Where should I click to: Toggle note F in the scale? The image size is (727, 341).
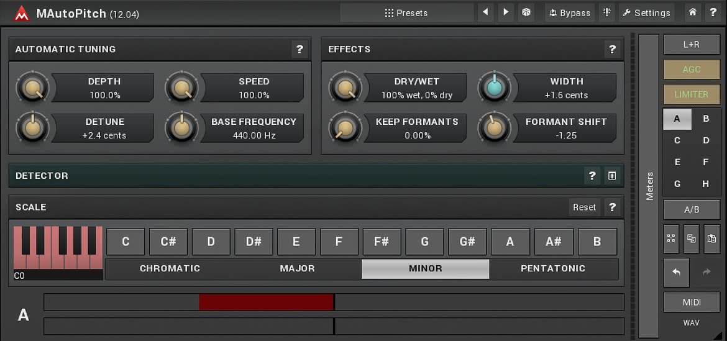339,242
